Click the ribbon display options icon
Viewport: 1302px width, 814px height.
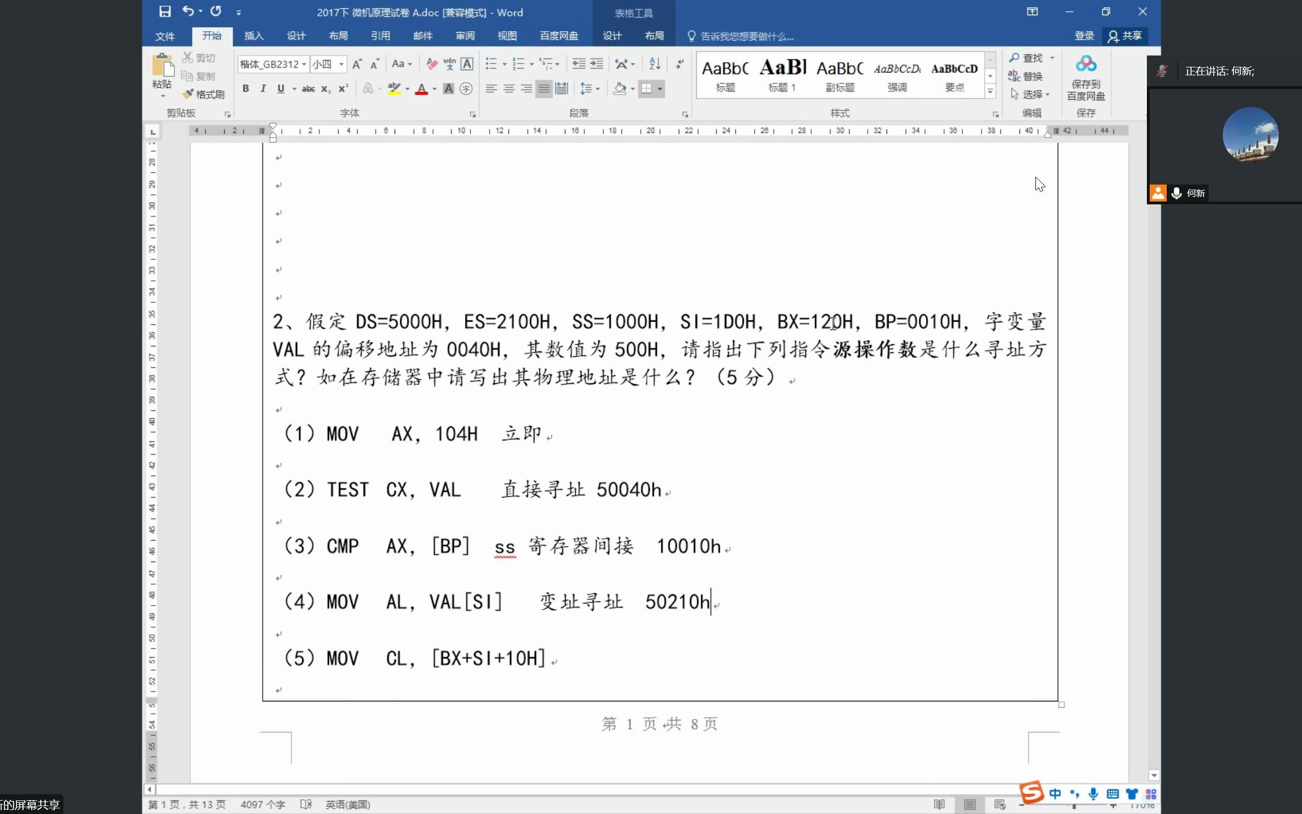[x=1033, y=12]
